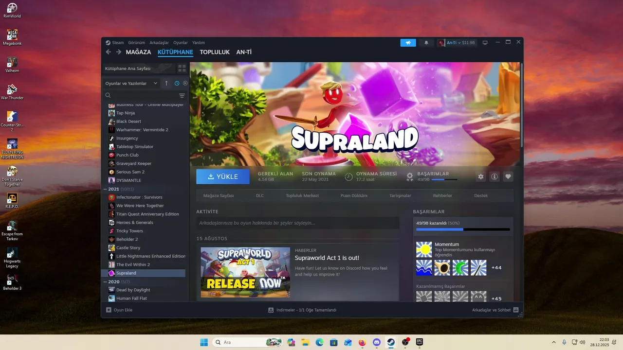Show the +45 locked achievements

pos(496,298)
